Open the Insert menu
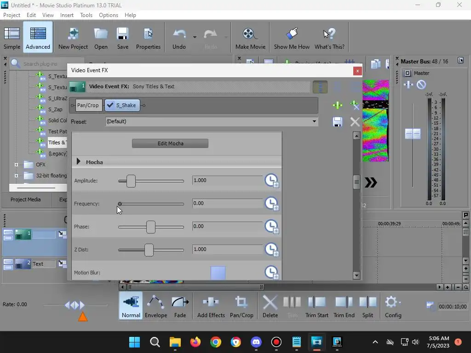The image size is (471, 353). click(67, 15)
